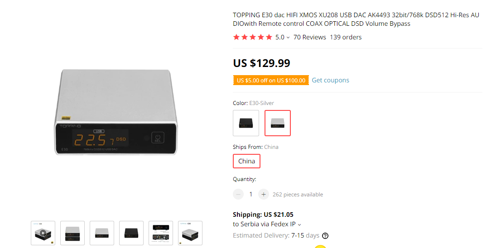The width and height of the screenshot is (496, 248).
Task: Click the main product image
Action: click(x=116, y=112)
